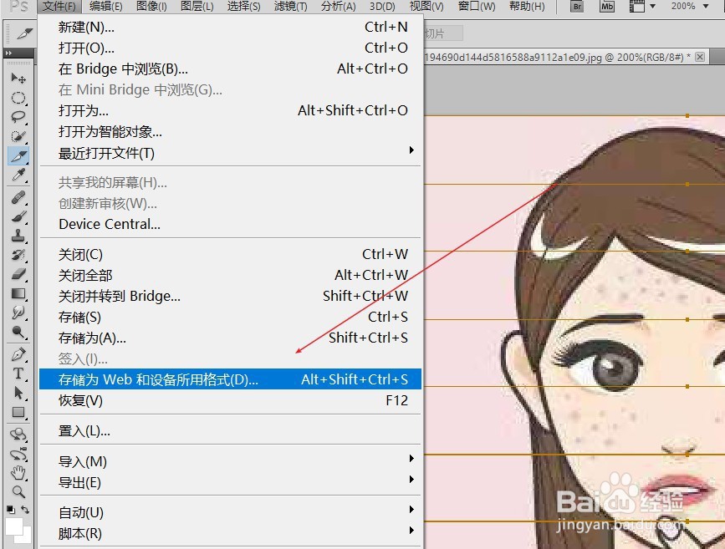Viewport: 725px width, 549px height.
Task: Open the 图像(I) menu
Action: pyautogui.click(x=151, y=7)
